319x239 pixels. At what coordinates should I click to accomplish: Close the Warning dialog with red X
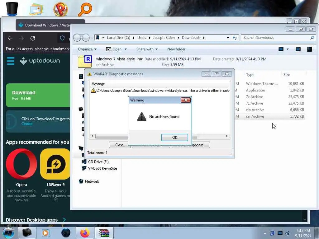[x=186, y=100]
